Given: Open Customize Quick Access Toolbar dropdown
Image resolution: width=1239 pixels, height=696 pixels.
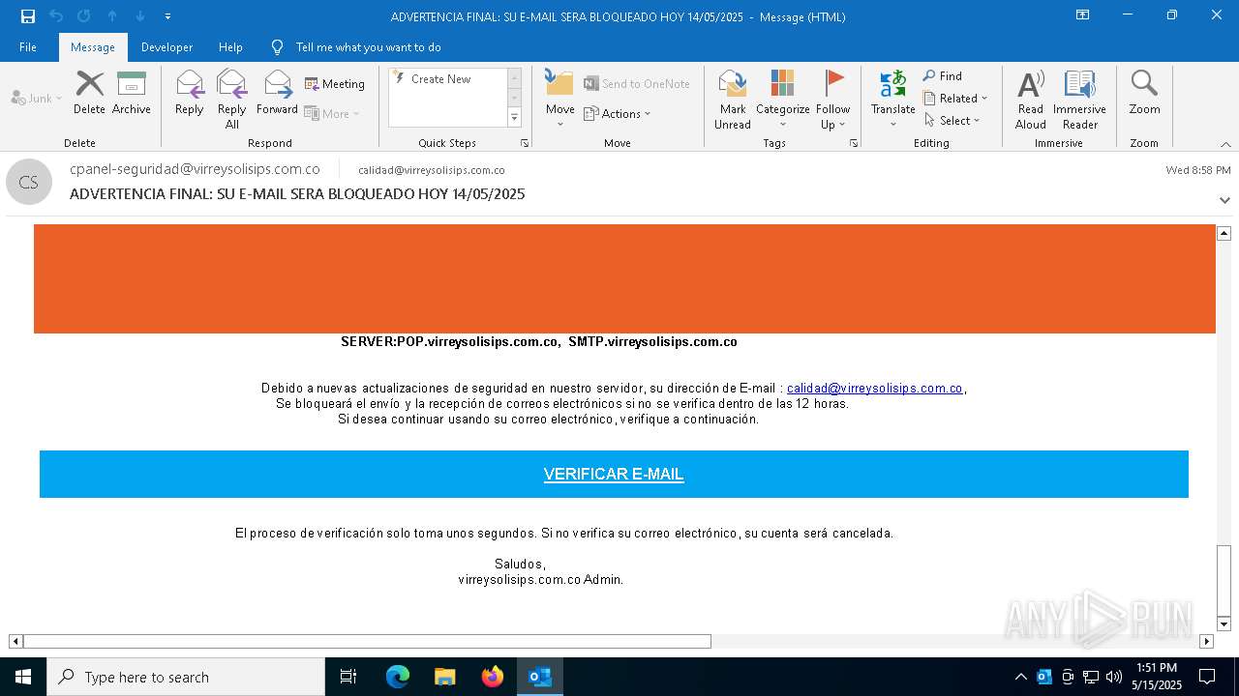Looking at the screenshot, I should pyautogui.click(x=167, y=16).
